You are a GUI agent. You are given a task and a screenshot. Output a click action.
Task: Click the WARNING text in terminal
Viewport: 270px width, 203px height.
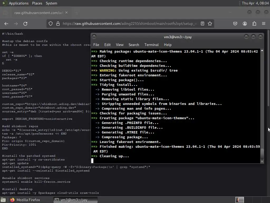tap(108, 70)
